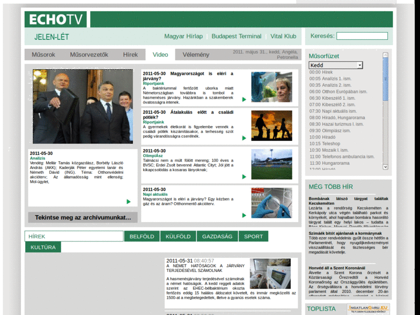Open the Magyar Hírlap link
Image resolution: width=420 pixels, height=315 pixels.
183,36
